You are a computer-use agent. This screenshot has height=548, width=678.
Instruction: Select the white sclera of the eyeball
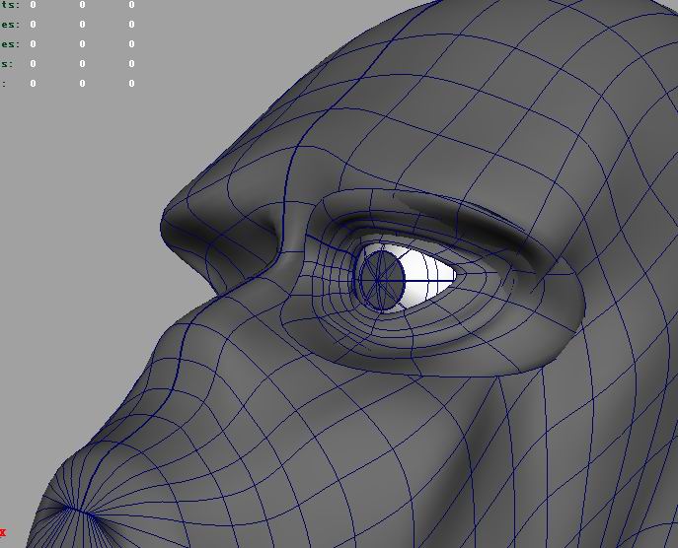426,275
